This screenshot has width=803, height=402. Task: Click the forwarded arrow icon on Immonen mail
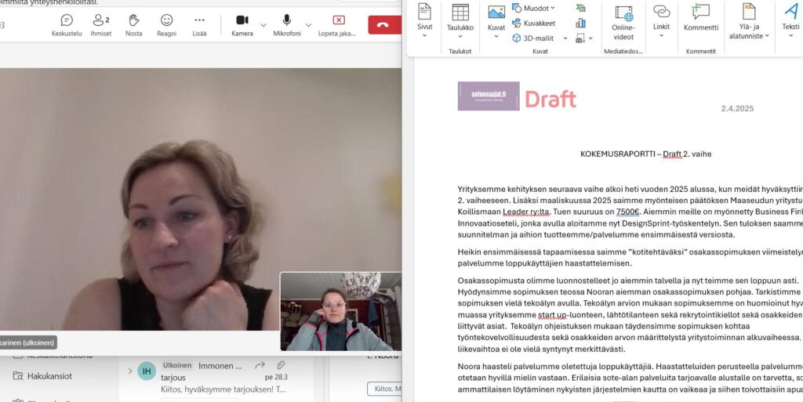[x=260, y=365]
